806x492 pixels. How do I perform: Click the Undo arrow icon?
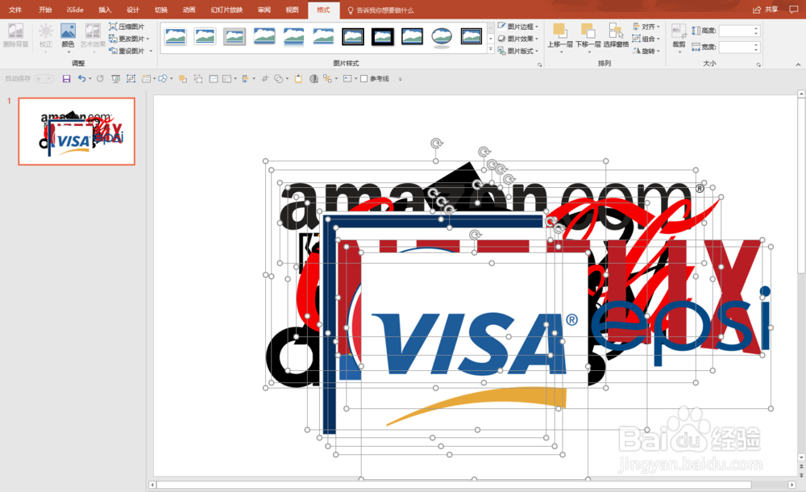81,79
